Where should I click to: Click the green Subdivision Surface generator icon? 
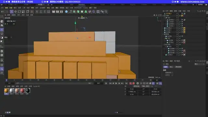click(x=74, y=12)
